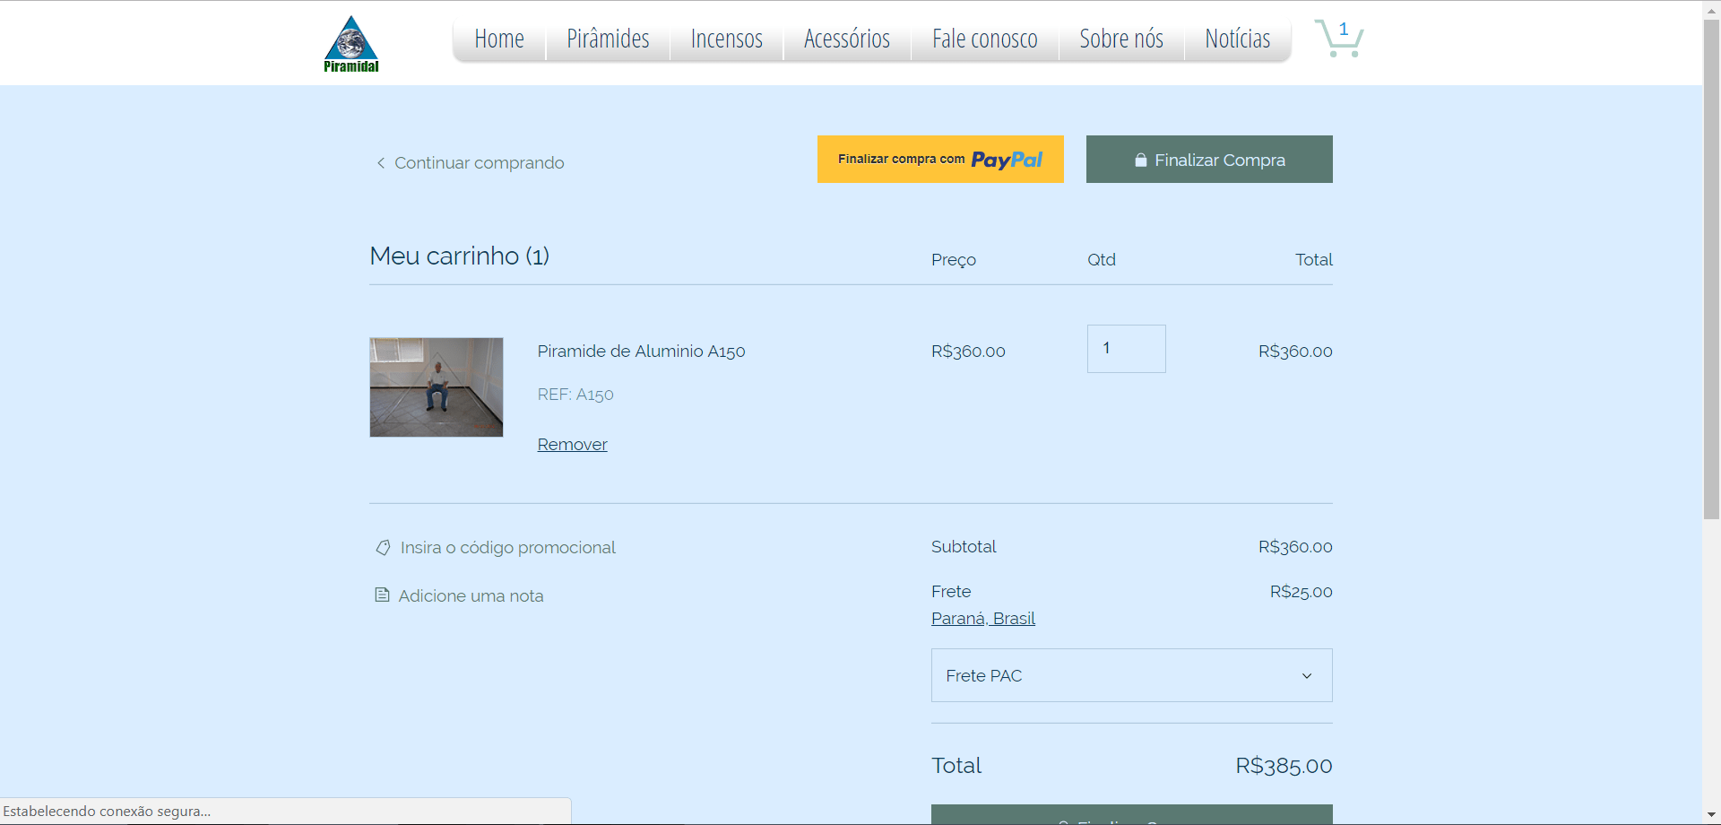
Task: Change shipping location Paraná, Brasil
Action: [982, 619]
